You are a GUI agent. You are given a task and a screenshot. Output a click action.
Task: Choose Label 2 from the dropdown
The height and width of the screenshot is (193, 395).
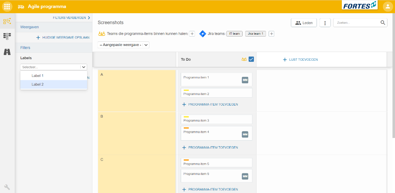click(54, 84)
